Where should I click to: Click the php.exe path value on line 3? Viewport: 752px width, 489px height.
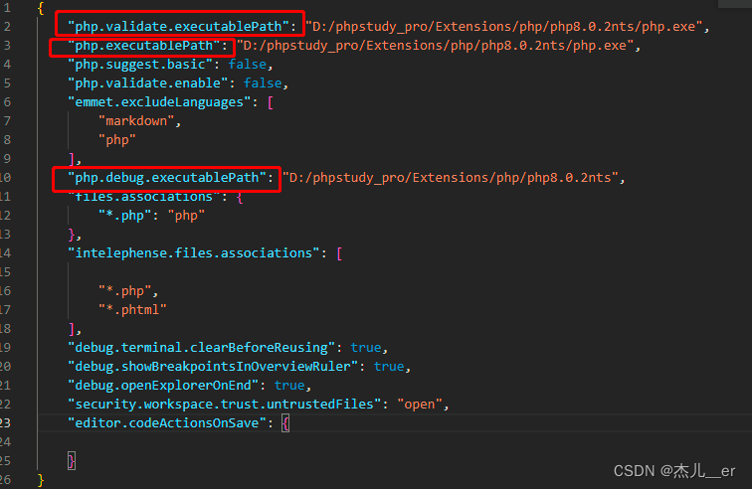coord(435,46)
